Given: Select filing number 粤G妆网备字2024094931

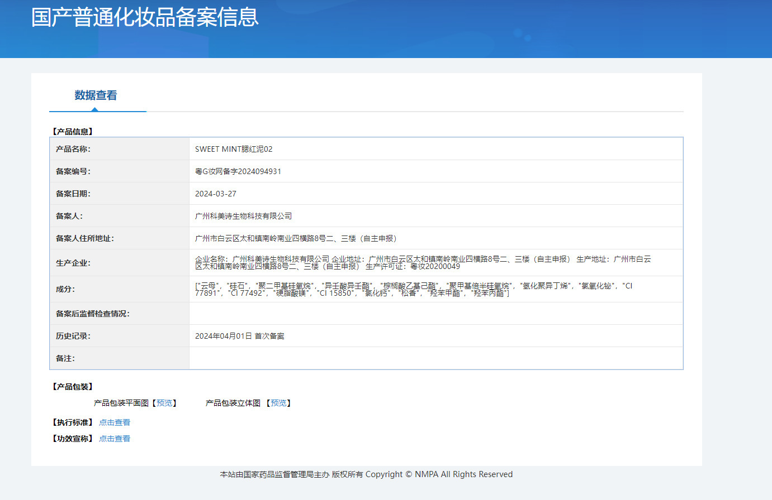Looking at the screenshot, I should point(238,171).
